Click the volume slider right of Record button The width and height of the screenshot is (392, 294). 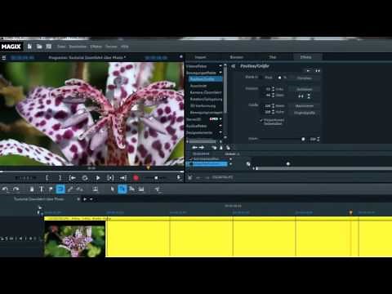point(156,178)
